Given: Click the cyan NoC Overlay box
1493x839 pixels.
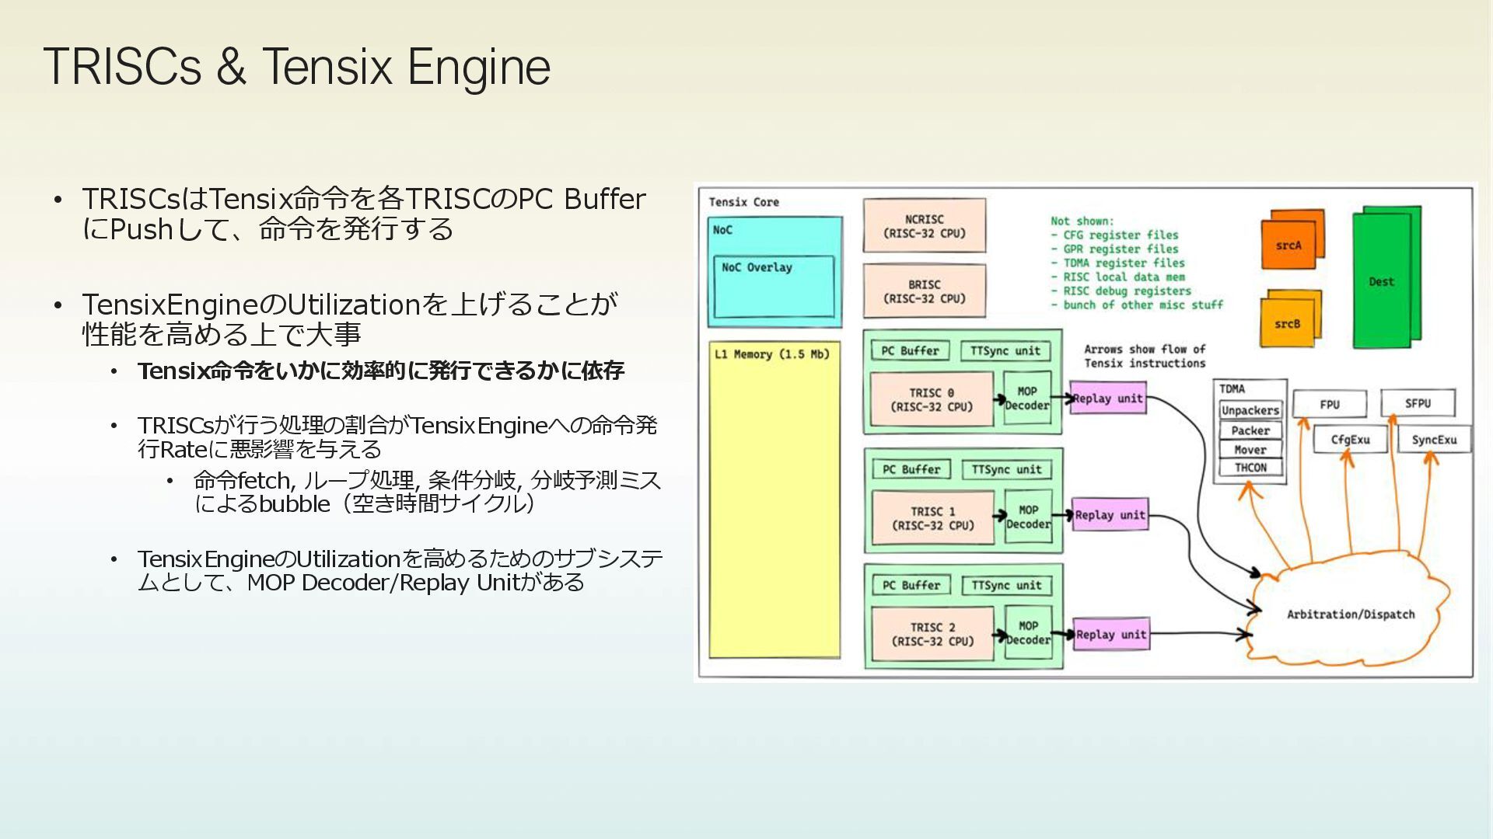Looking at the screenshot, I should (774, 286).
